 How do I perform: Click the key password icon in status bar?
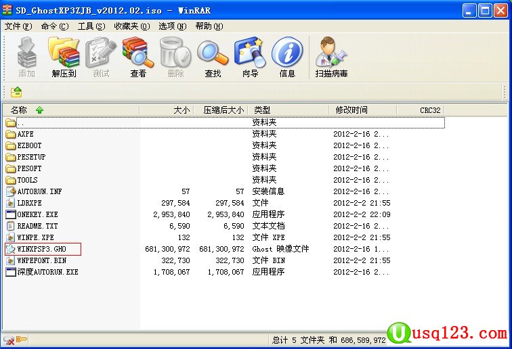(22, 340)
